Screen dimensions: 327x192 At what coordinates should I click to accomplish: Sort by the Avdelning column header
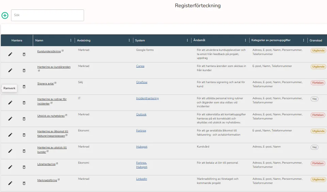[84, 41]
